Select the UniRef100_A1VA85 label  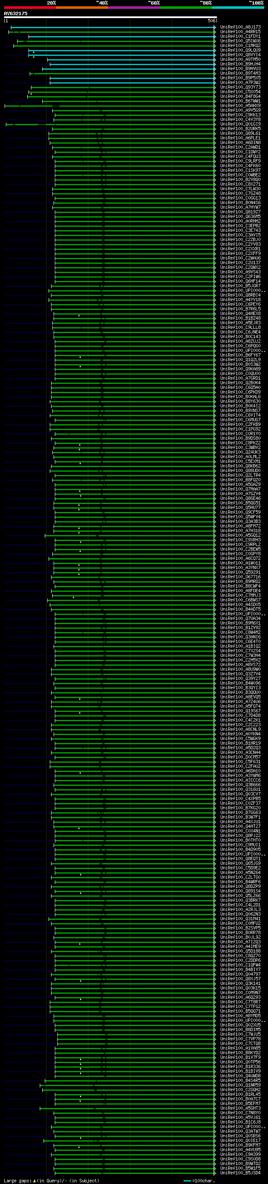[240, 1048]
